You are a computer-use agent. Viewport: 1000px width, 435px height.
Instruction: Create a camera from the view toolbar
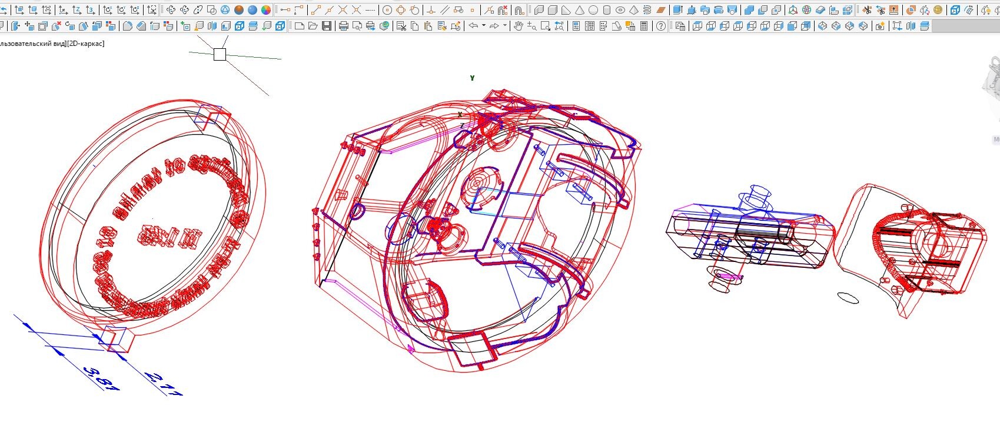(x=880, y=26)
